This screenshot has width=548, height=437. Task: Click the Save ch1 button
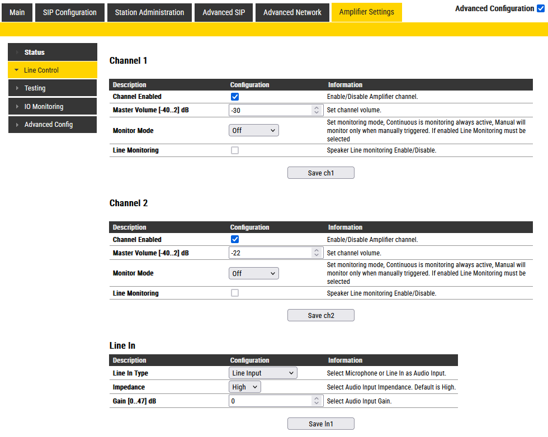[321, 173]
